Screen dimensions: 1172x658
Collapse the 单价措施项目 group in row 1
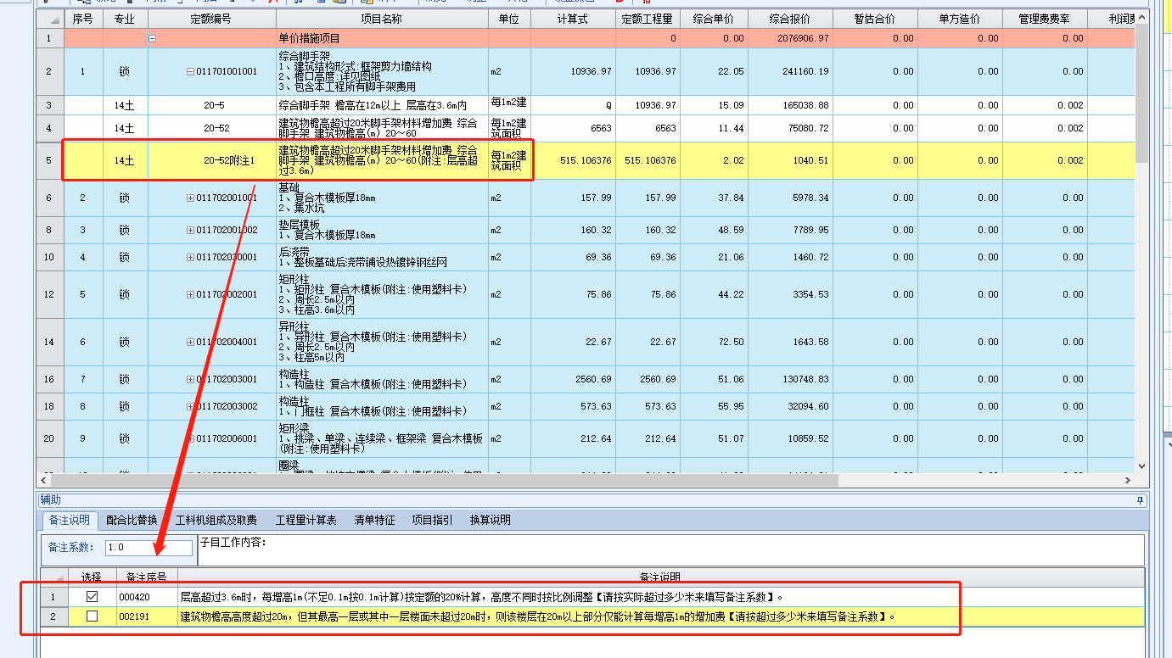click(x=153, y=38)
